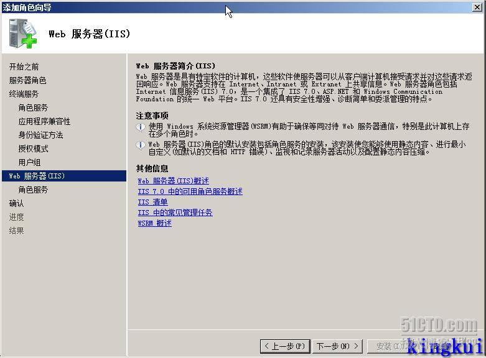Open IIS 中的常见管理任务 link

click(175, 213)
